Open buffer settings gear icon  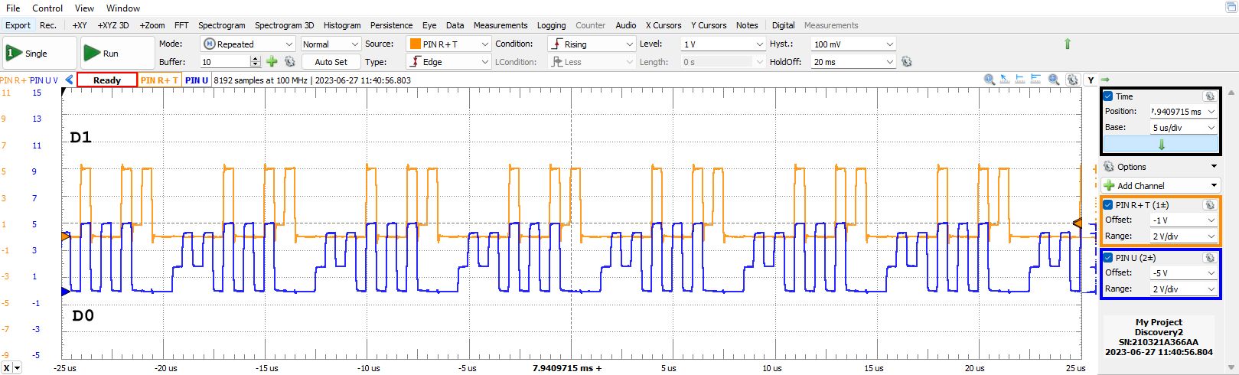(290, 62)
